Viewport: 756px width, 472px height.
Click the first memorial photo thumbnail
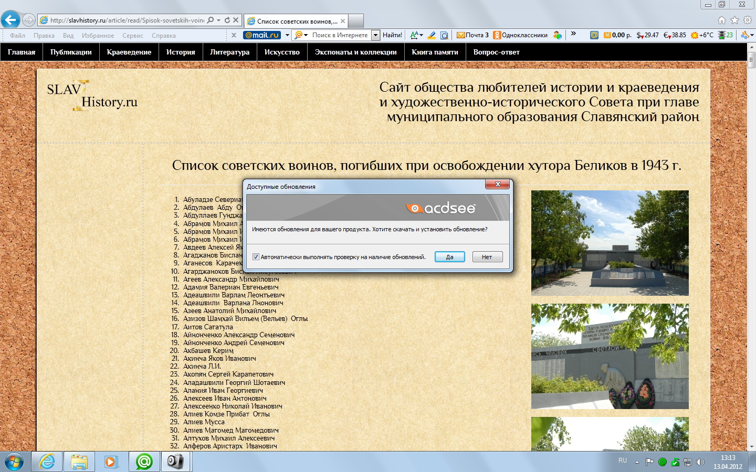pyautogui.click(x=610, y=243)
